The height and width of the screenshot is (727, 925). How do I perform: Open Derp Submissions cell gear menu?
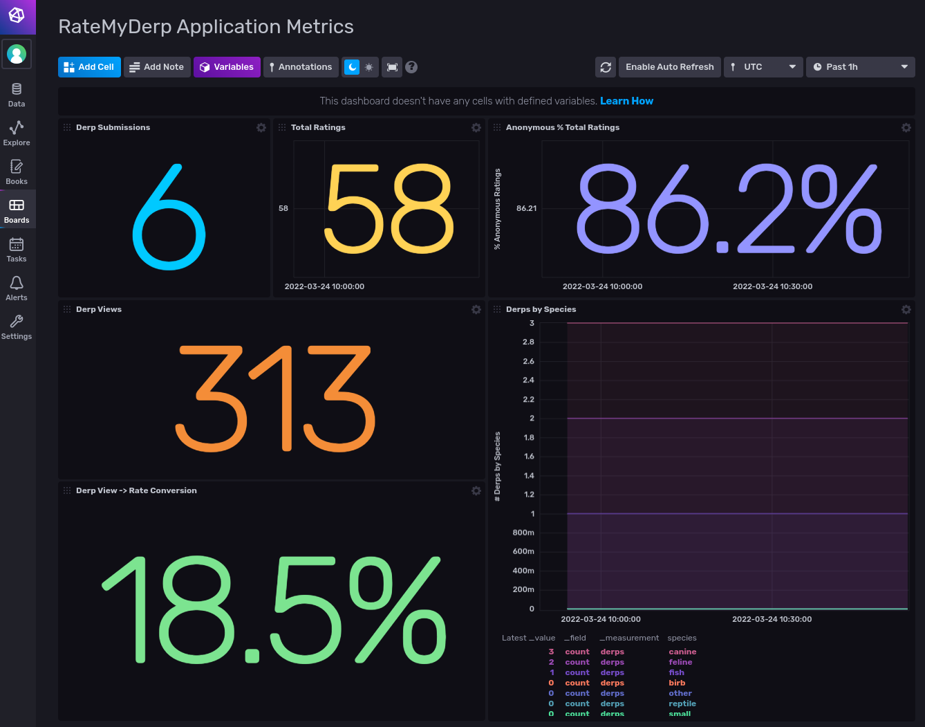pyautogui.click(x=261, y=127)
